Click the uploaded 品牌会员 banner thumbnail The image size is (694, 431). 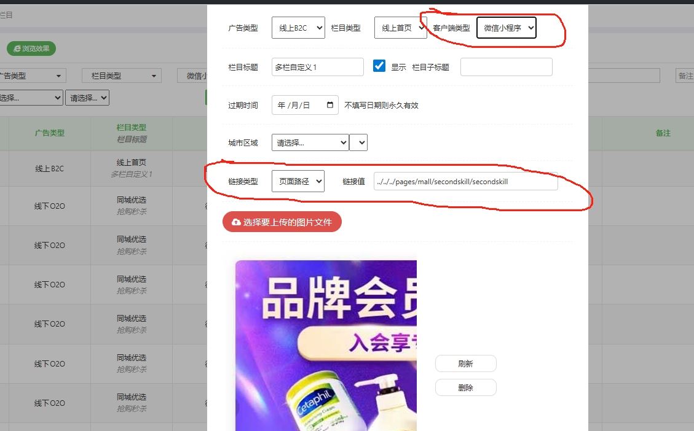[326, 345]
